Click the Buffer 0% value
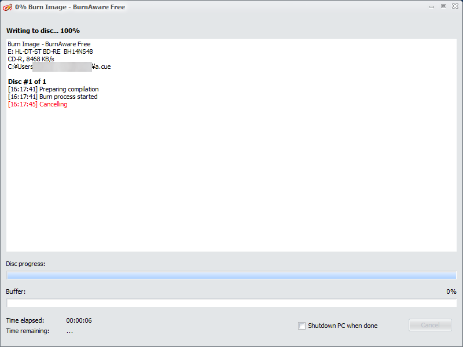This screenshot has height=347, width=463. [451, 291]
